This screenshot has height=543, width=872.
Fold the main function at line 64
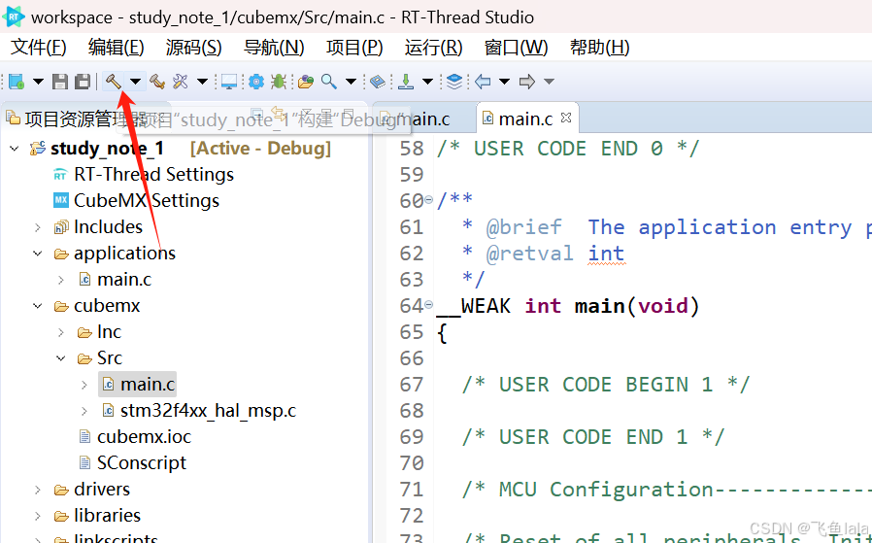429,304
